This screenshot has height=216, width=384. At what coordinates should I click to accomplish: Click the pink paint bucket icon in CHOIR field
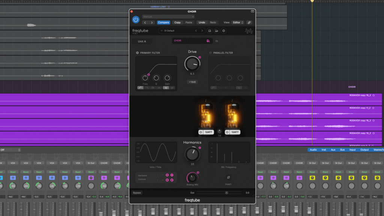[x=208, y=41]
